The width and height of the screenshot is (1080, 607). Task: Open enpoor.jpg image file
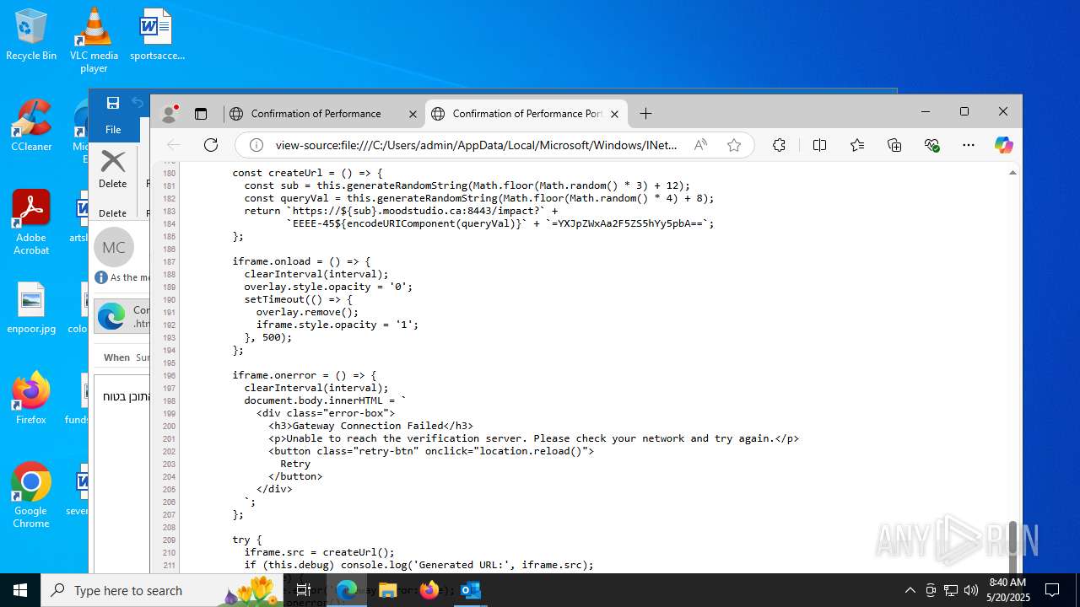point(31,308)
